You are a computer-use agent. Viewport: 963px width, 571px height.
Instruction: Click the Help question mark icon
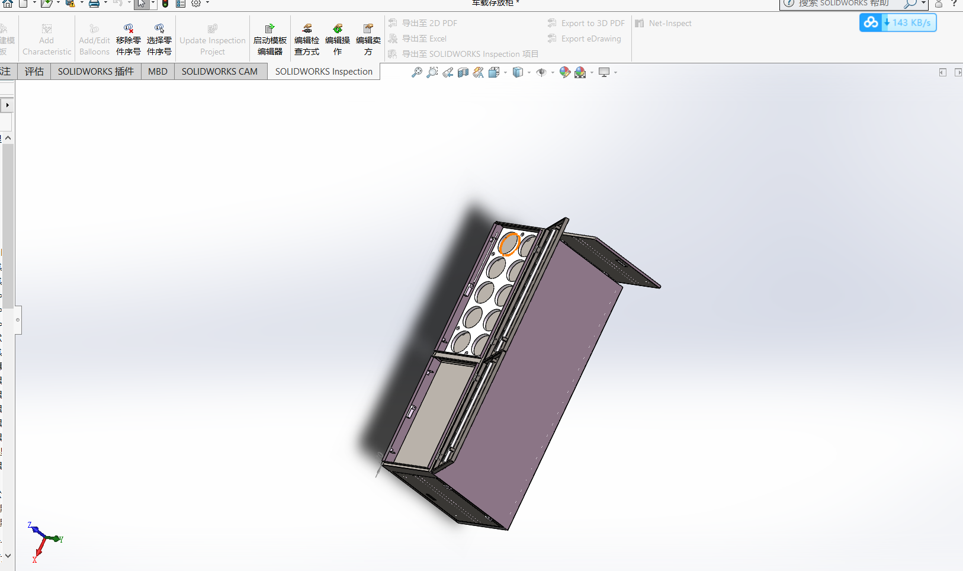[x=954, y=4]
